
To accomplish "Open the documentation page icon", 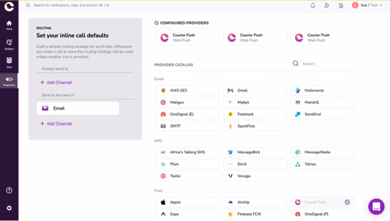I will (341, 5).
